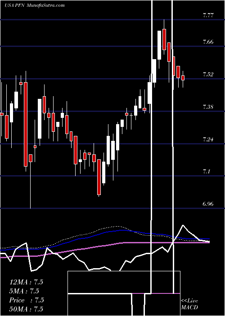Image resolution: width=225 pixels, height=316 pixels.
Task: Click the 7.52 price axis label
Action: pos(208,74)
